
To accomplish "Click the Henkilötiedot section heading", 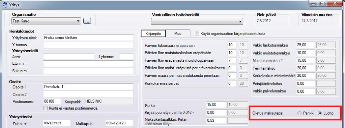I will tap(22, 31).
